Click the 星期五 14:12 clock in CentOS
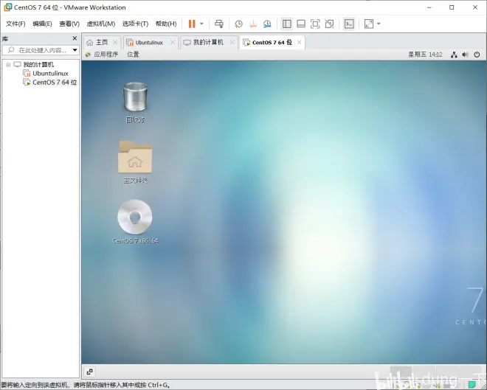487x390 pixels. click(x=425, y=55)
